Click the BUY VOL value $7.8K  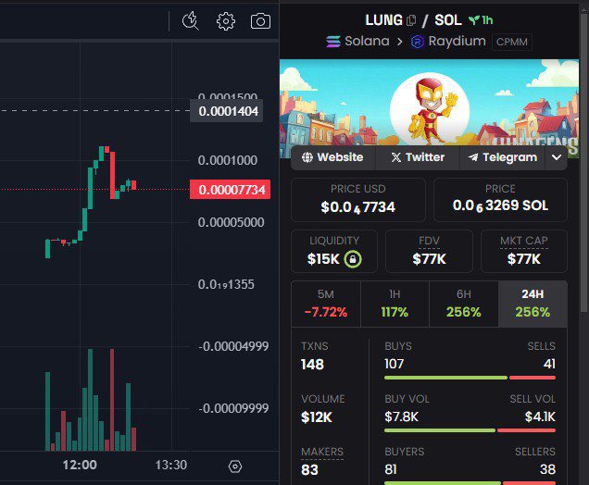click(x=401, y=417)
